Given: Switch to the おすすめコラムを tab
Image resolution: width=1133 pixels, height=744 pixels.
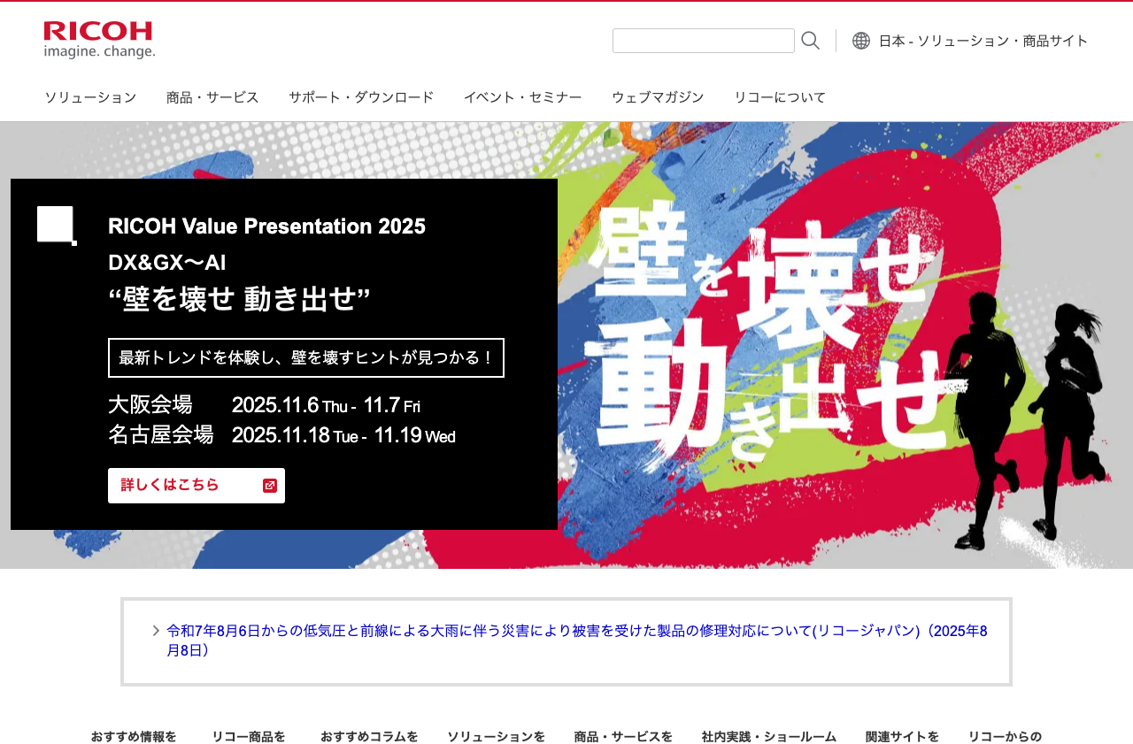Looking at the screenshot, I should (x=369, y=736).
